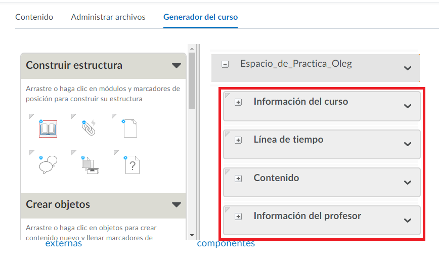Viewport: 439px width, 261px height.
Task: Click the link placeholder chain icon
Action: (x=89, y=128)
